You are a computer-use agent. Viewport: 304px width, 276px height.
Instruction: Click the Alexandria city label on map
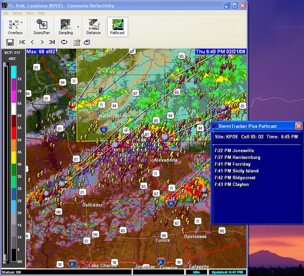[x=165, y=160]
